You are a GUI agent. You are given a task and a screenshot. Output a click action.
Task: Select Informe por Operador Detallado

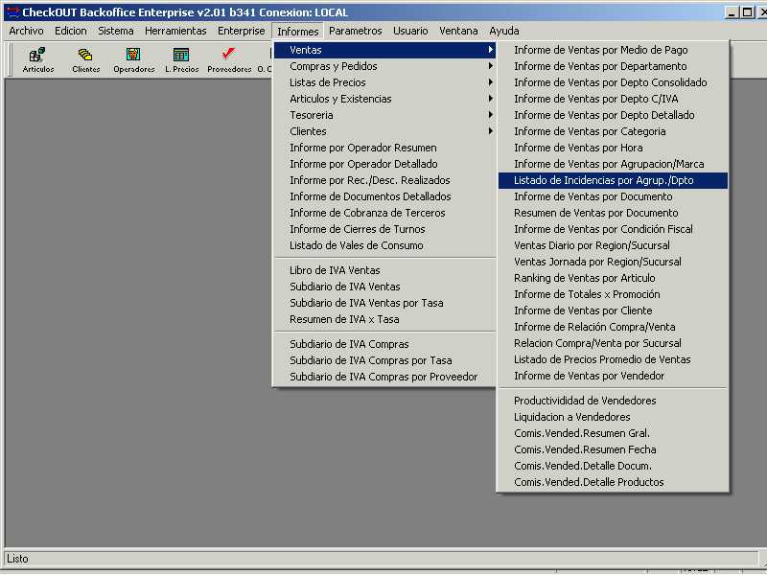click(384, 164)
